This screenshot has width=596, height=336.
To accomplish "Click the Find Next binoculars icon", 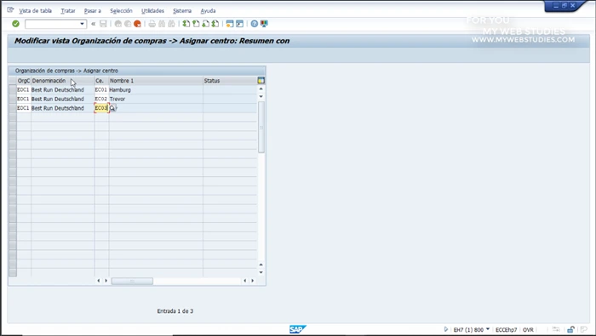I will pyautogui.click(x=171, y=24).
